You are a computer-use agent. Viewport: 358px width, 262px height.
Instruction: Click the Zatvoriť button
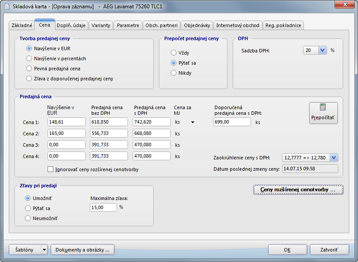click(x=329, y=250)
